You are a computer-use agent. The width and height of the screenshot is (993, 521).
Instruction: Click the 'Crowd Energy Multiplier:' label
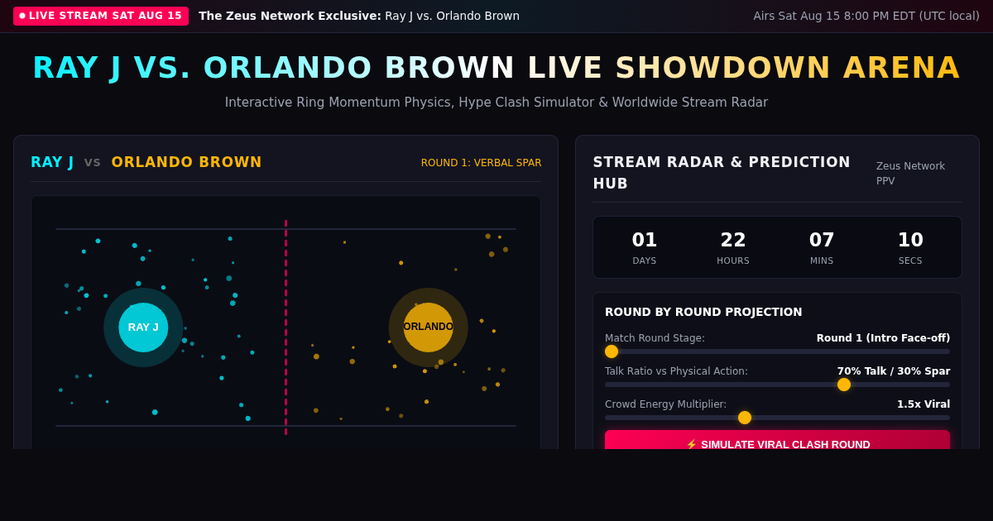tap(665, 404)
